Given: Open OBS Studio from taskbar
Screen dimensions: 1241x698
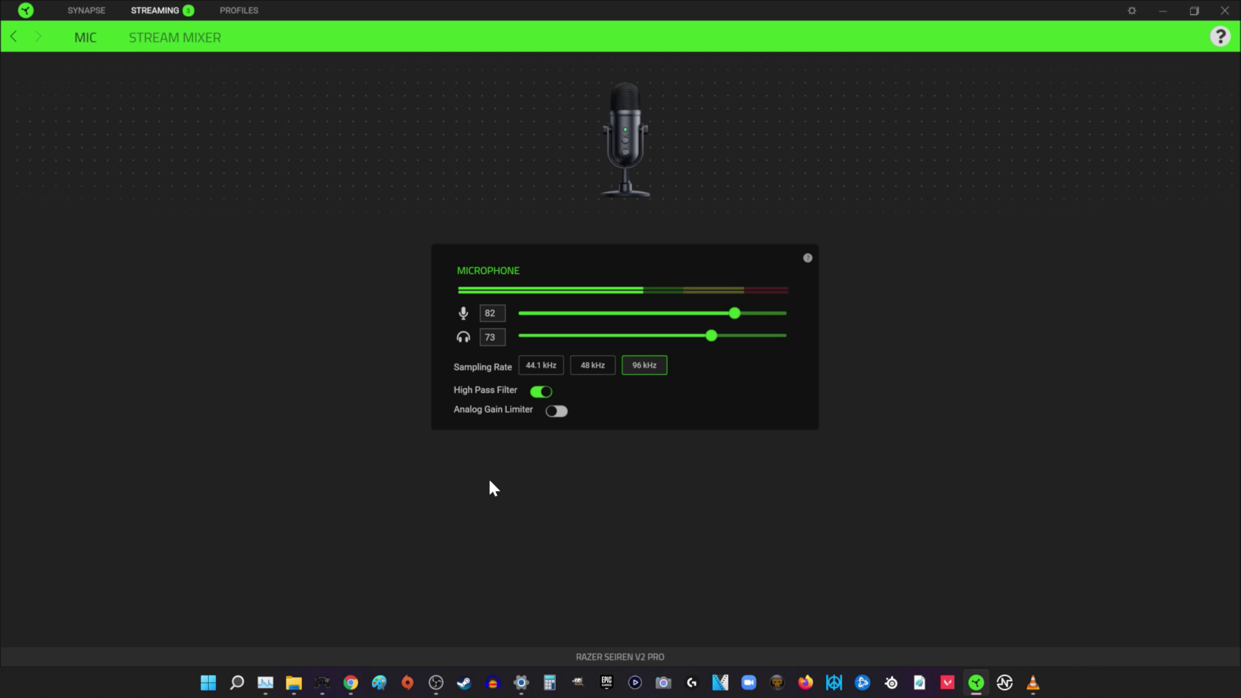Looking at the screenshot, I should pyautogui.click(x=436, y=682).
